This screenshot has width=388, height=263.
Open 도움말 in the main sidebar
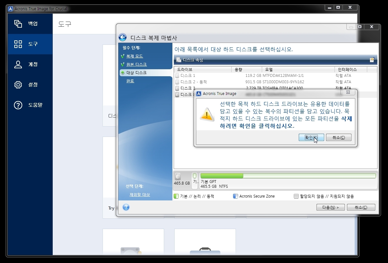coord(30,105)
